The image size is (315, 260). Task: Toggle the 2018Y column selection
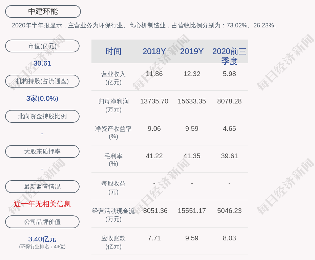(154, 51)
